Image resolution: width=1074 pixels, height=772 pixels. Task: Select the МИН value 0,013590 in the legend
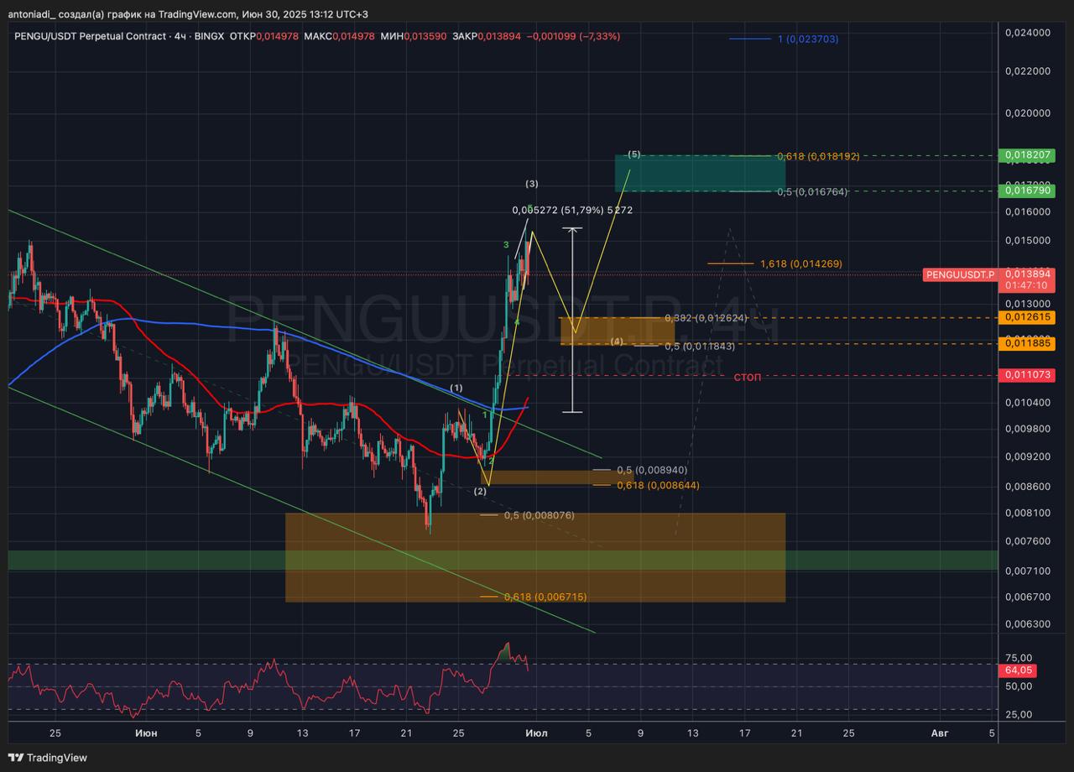click(x=425, y=36)
